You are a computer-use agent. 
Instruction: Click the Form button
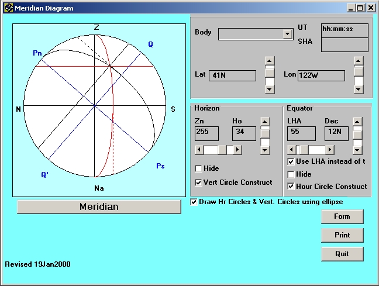coord(342,216)
